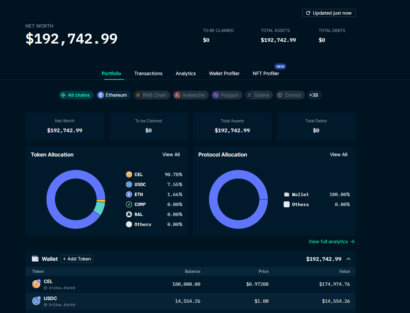Click the USDC icon in allocation legend
The width and height of the screenshot is (410, 313).
click(x=129, y=184)
